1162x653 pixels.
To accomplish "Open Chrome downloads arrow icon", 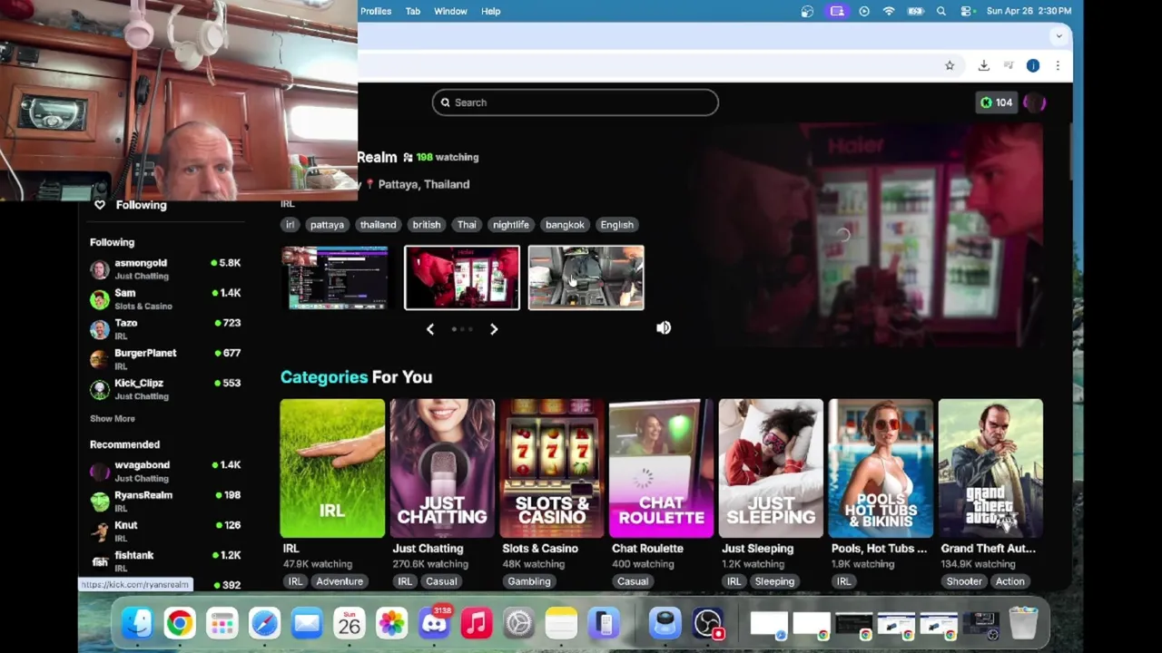I will [x=983, y=65].
